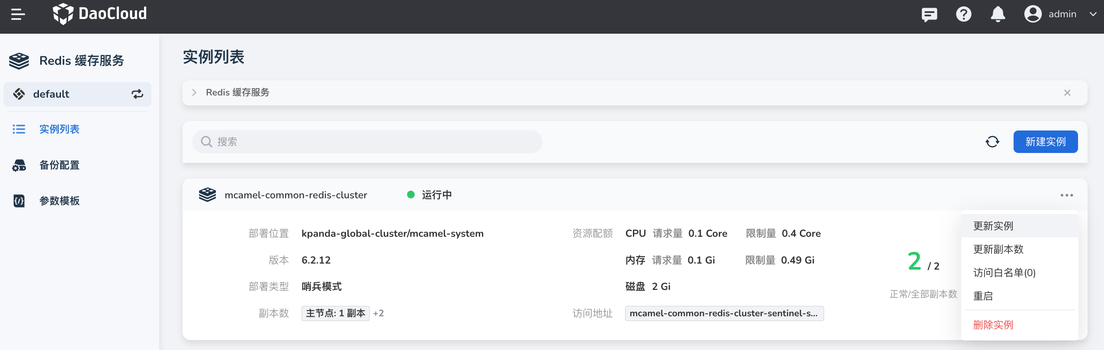Viewport: 1104px width, 350px height.
Task: Open the hamburger navigation menu
Action: click(x=18, y=15)
